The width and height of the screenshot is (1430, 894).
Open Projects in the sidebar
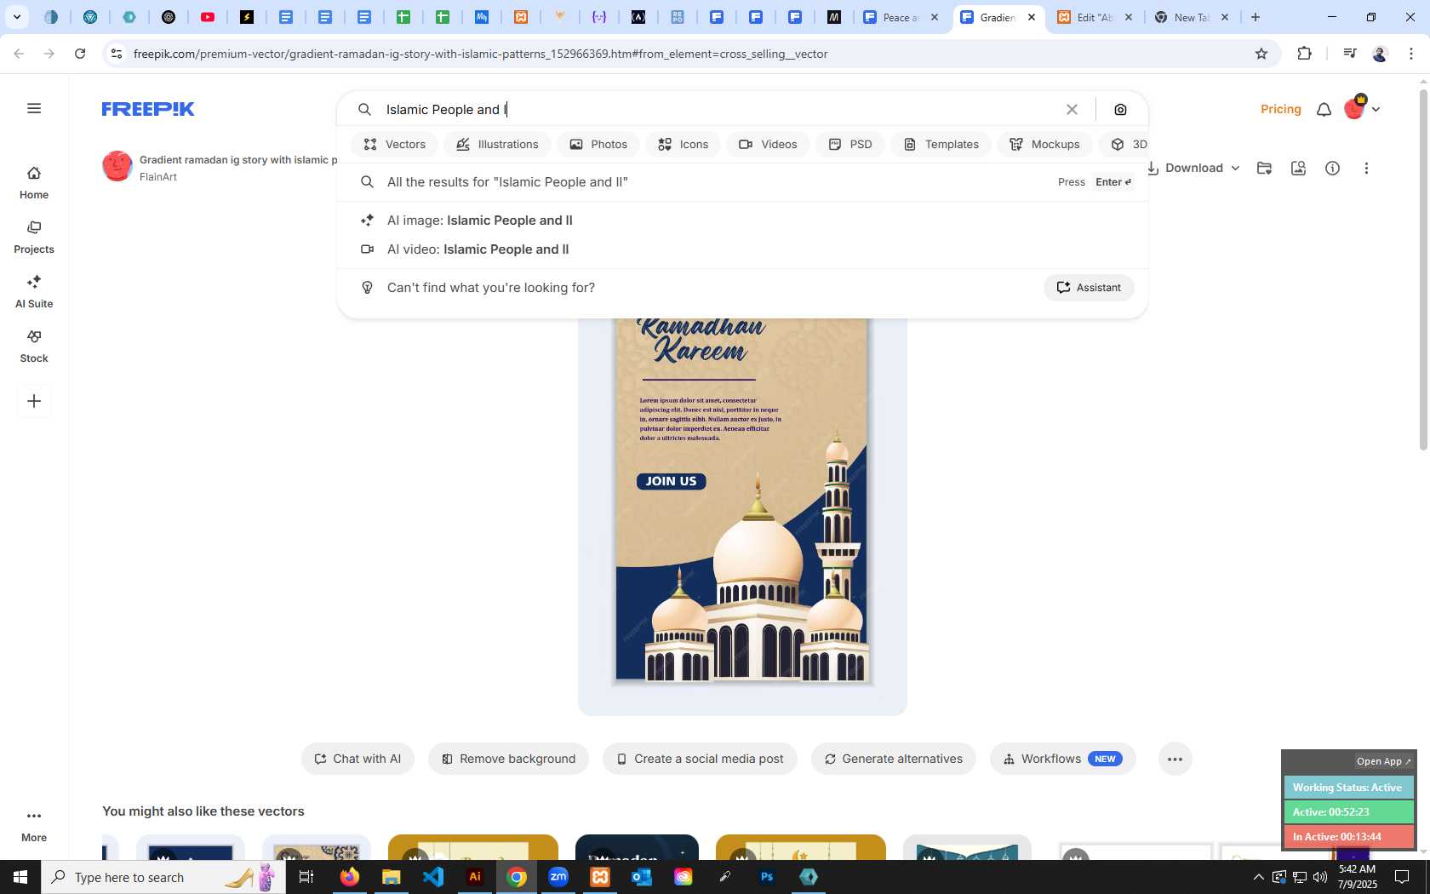click(34, 238)
